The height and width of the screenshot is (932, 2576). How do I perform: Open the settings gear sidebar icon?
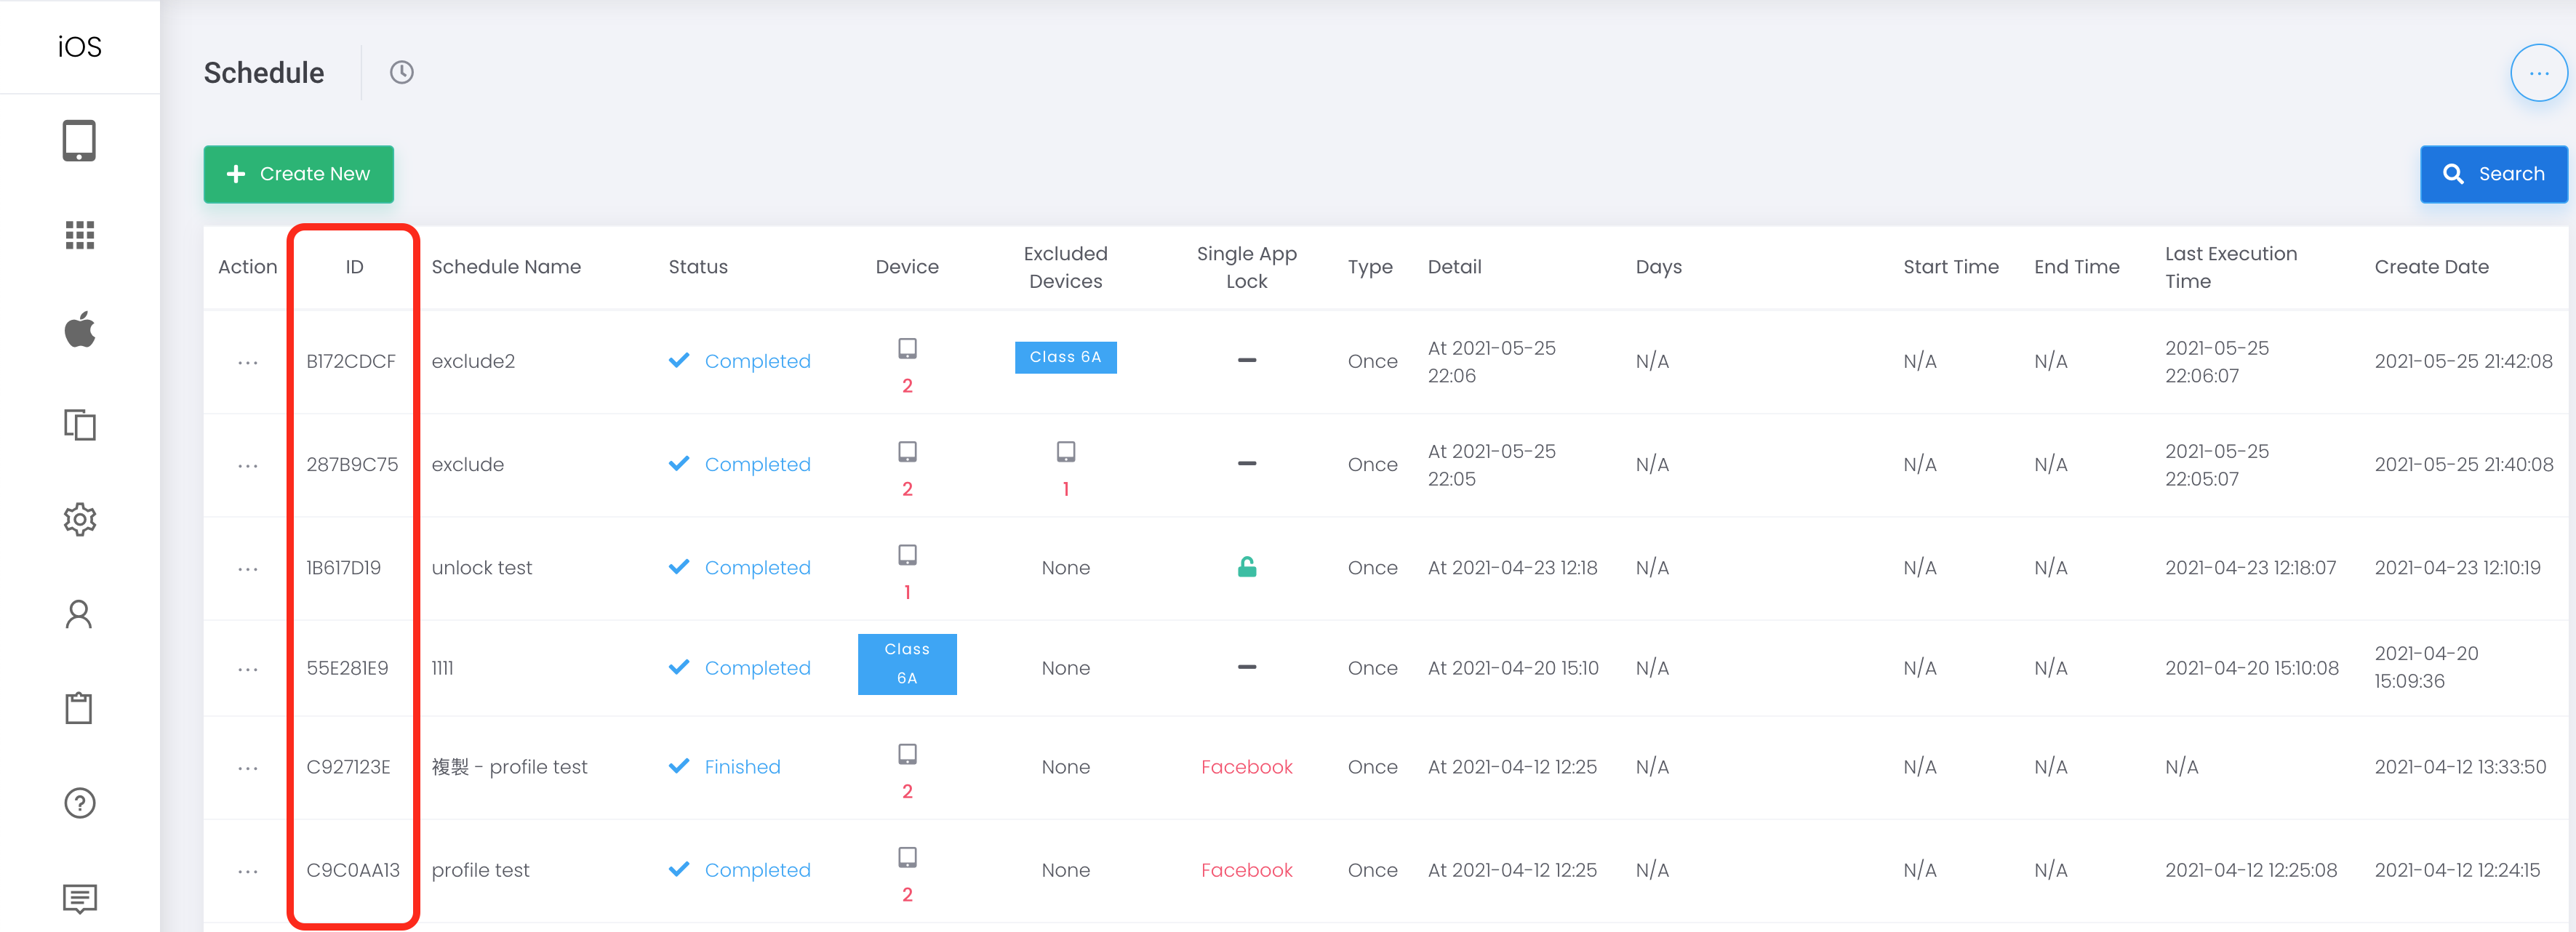(79, 519)
